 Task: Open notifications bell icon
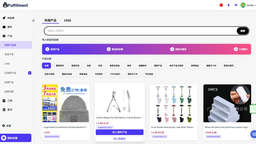pyautogui.click(x=228, y=5)
